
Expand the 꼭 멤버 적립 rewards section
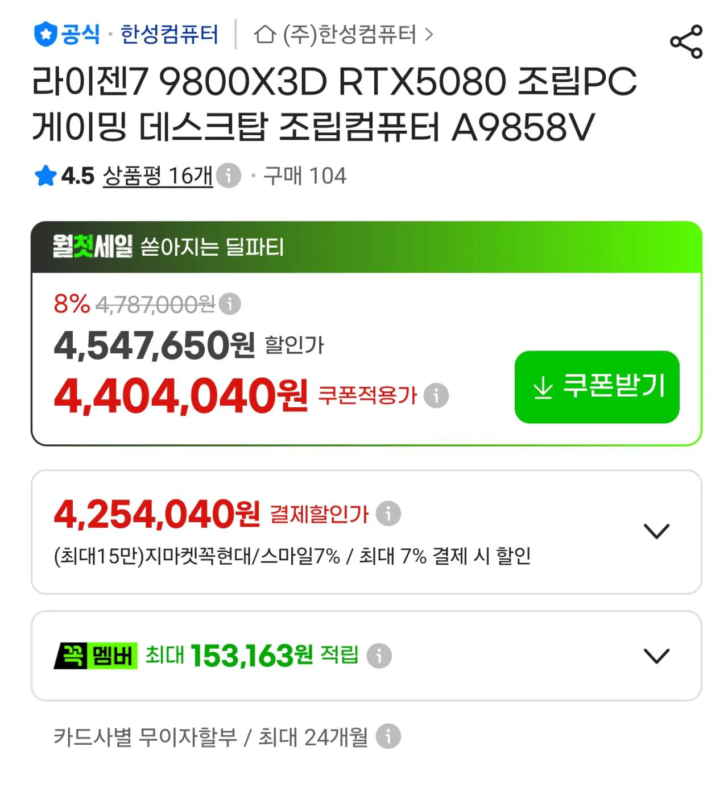pyautogui.click(x=656, y=656)
